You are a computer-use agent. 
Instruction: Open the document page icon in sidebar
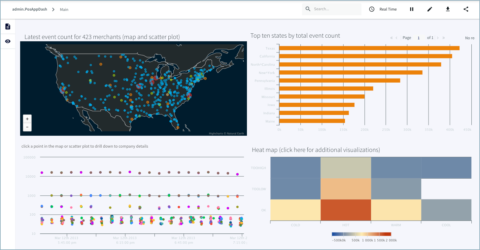pos(8,26)
